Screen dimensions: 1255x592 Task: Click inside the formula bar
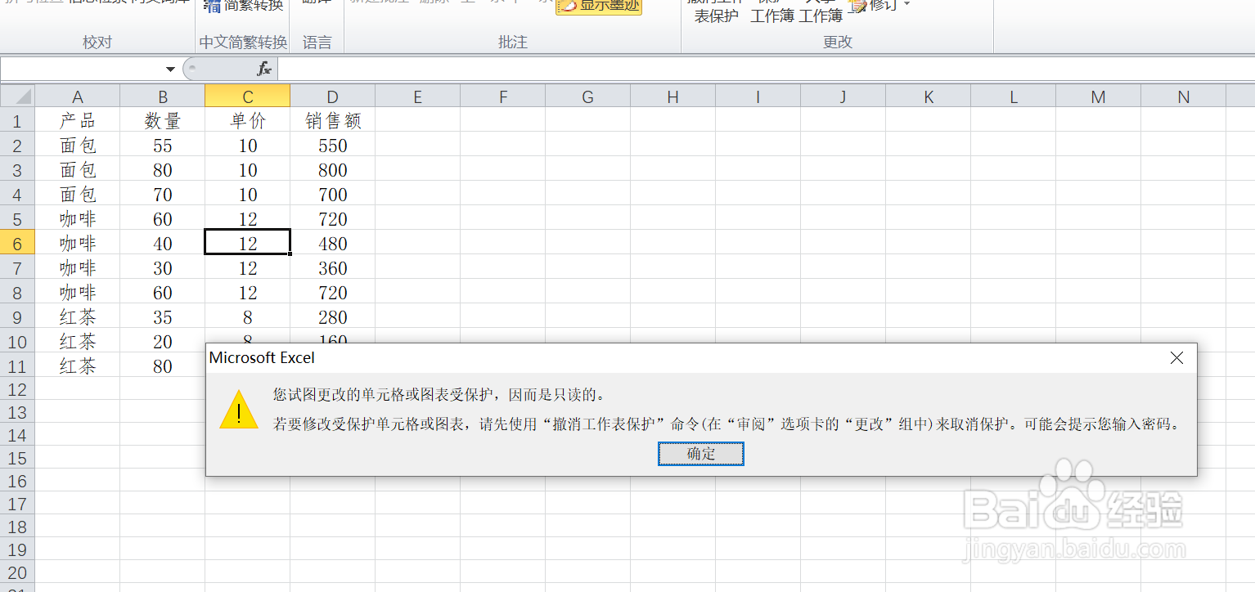pyautogui.click(x=573, y=69)
